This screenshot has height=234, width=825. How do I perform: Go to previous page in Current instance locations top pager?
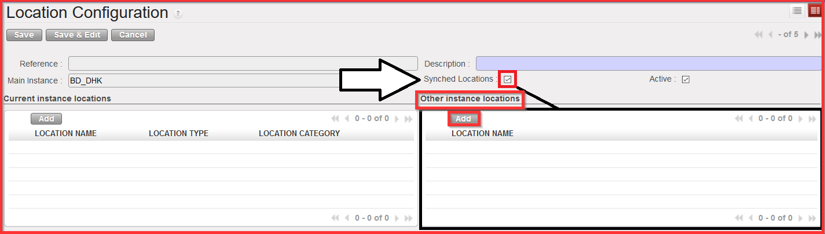(x=346, y=119)
